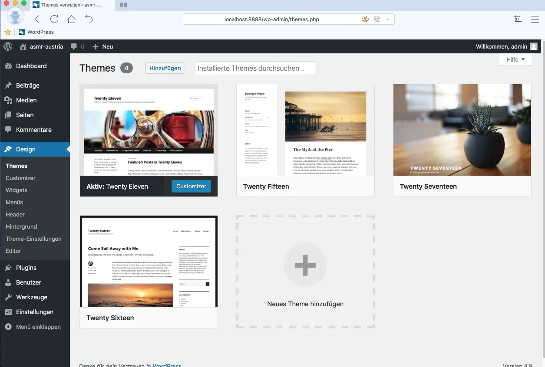Expand the Hilfe help dropdown
The height and width of the screenshot is (367, 545).
pos(515,59)
